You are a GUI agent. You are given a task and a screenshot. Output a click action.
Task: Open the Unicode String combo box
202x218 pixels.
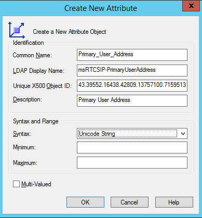[x=132, y=134]
